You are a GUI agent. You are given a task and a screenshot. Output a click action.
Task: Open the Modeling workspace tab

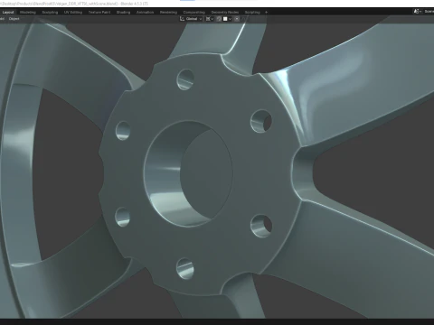point(28,12)
